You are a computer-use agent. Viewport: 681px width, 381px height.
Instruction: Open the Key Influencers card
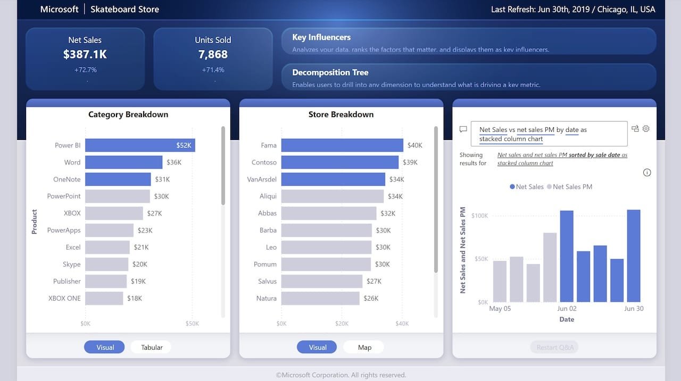click(469, 41)
